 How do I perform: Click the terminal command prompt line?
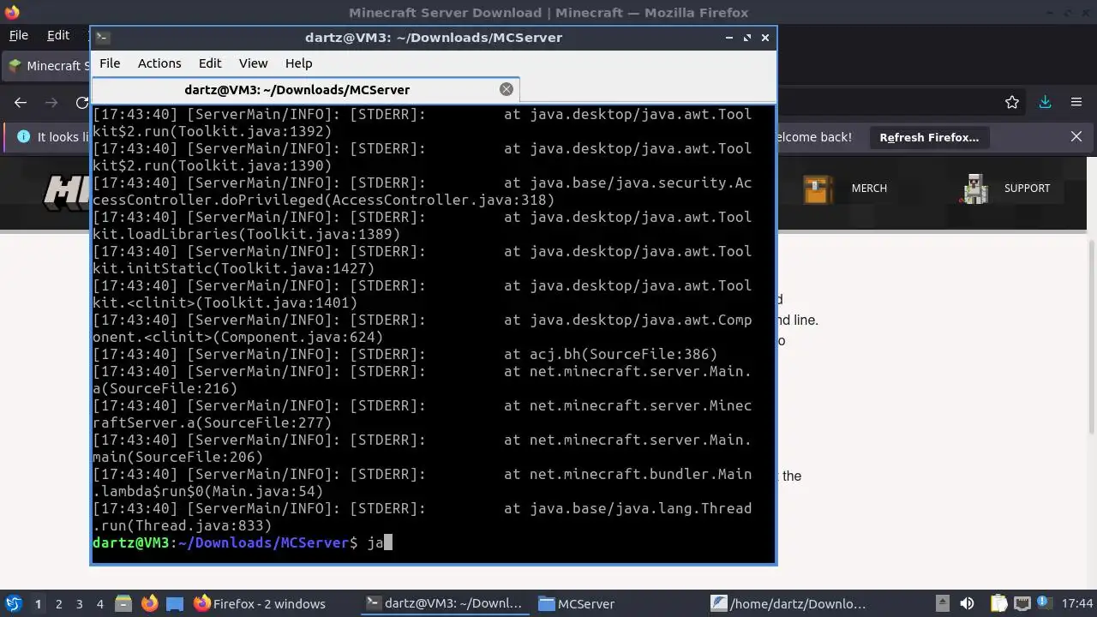(433, 542)
